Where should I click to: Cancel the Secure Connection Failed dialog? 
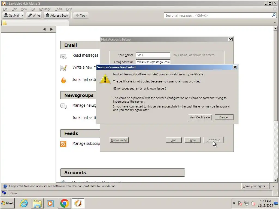[224, 117]
